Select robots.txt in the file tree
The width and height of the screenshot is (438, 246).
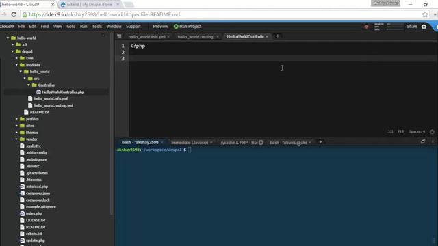[x=34, y=234]
